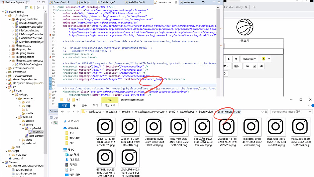Select catalina.policy under Servers
Screen dimensions: 314x177
(x=24, y=170)
